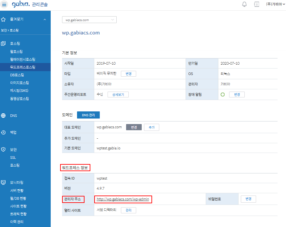Click the wptest 접속 ID value
Screen dimensions: 286x227
[102, 178]
